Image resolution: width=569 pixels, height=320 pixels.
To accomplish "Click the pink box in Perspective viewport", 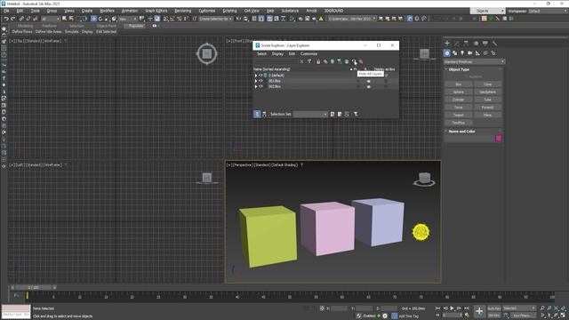I will 328,228.
